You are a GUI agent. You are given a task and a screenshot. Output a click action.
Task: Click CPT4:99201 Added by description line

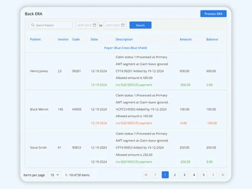[140, 71]
